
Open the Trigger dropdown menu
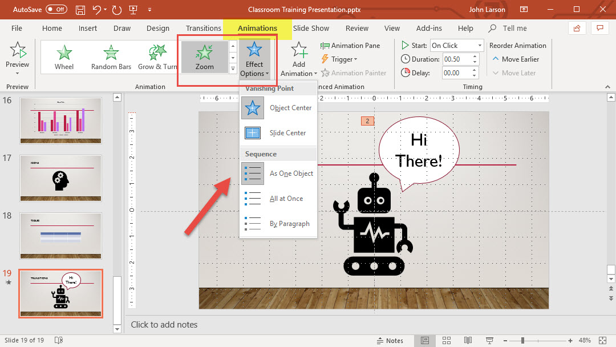[x=341, y=59]
